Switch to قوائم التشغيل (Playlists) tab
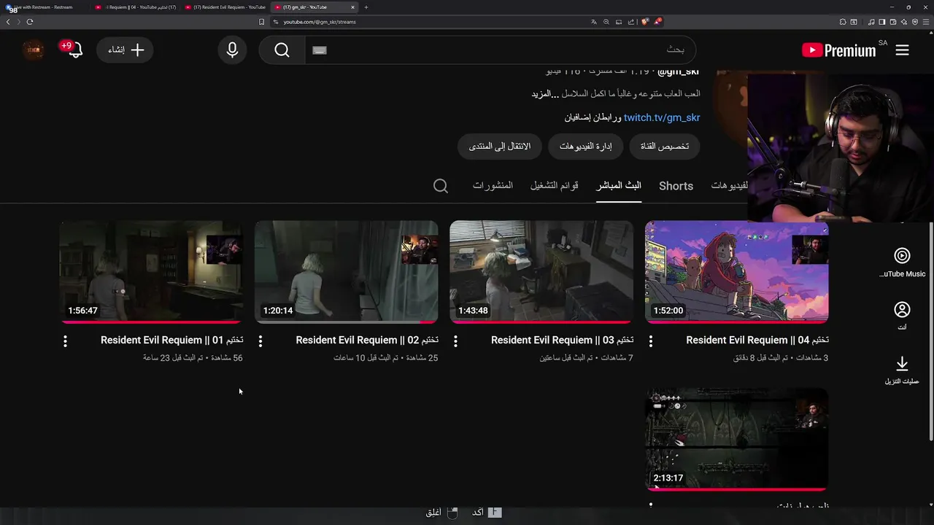The width and height of the screenshot is (934, 525). tap(554, 186)
